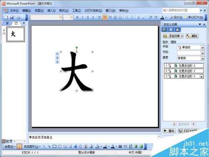The height and width of the screenshot is (157, 209).
Task: Open the 编辑(E) menu
Action: click(x=27, y=10)
